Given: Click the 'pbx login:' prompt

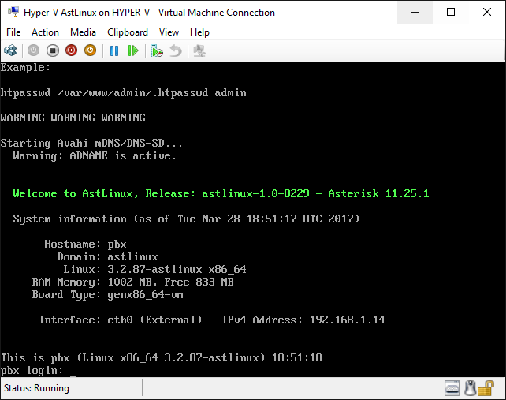Looking at the screenshot, I should coord(32,370).
